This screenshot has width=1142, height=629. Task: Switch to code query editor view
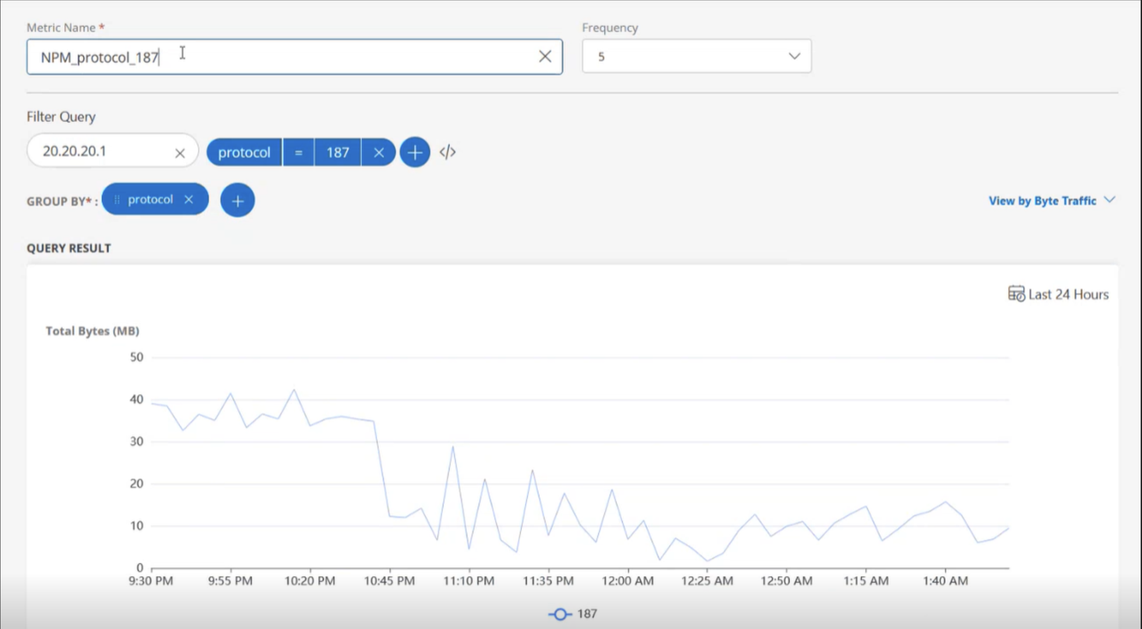(x=447, y=152)
